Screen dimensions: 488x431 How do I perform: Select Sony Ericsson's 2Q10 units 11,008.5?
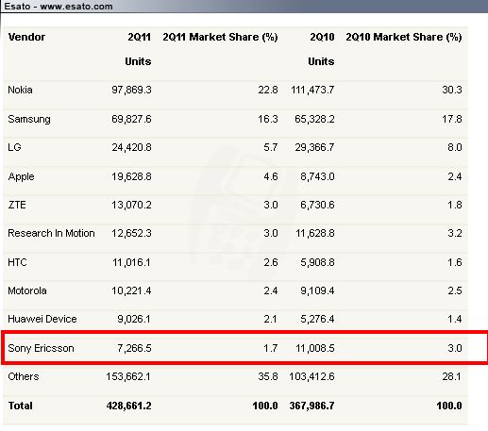coord(315,348)
